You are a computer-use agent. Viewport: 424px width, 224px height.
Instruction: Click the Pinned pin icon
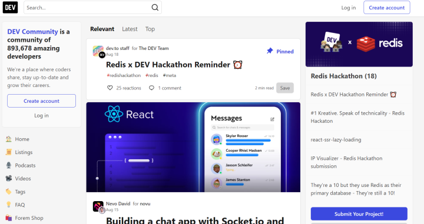[270, 51]
